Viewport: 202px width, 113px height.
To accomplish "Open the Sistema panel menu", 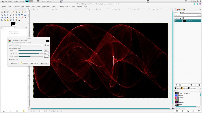I will [22, 1].
